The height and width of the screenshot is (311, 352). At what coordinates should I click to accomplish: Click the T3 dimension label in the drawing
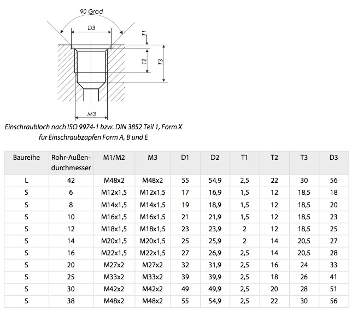click(160, 63)
